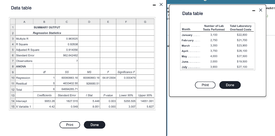Click the P-value header cell

(108, 95)
